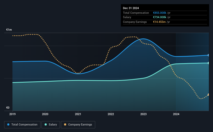Click the blue Total Compensation legend dot
Screen dimensions: 213x132
(x=8, y=124)
